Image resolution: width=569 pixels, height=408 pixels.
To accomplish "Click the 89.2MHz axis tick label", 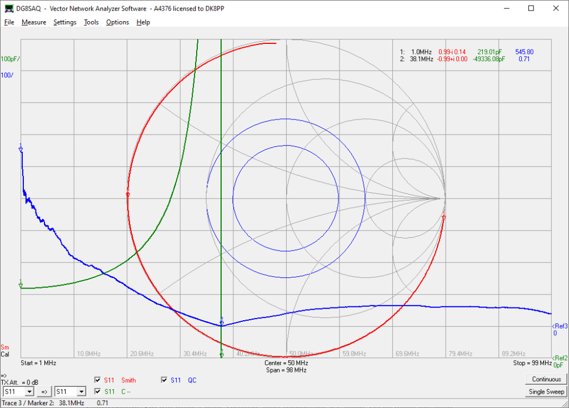I will coord(513,354).
